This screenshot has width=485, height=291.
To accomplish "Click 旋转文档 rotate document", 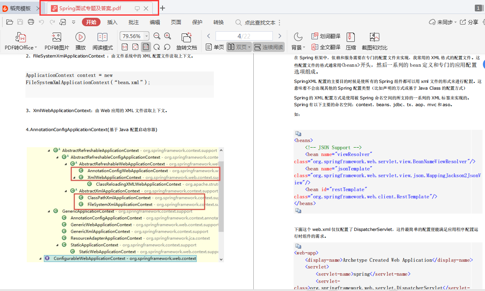I will [x=187, y=41].
